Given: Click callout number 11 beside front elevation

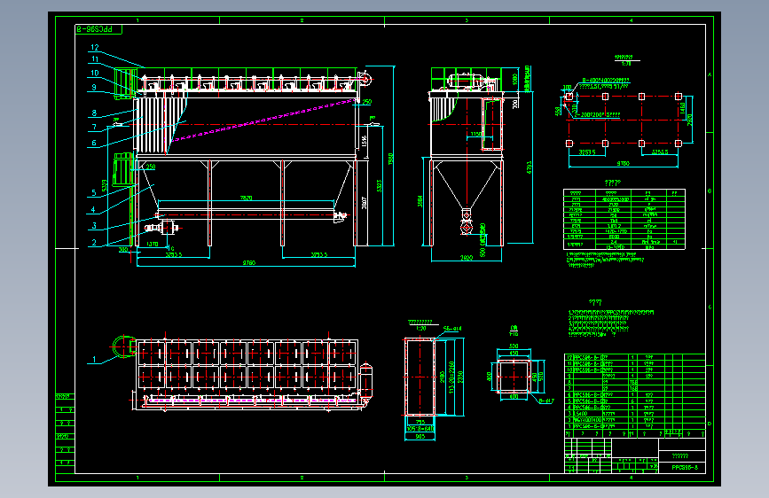Looking at the screenshot, I should 95,59.
